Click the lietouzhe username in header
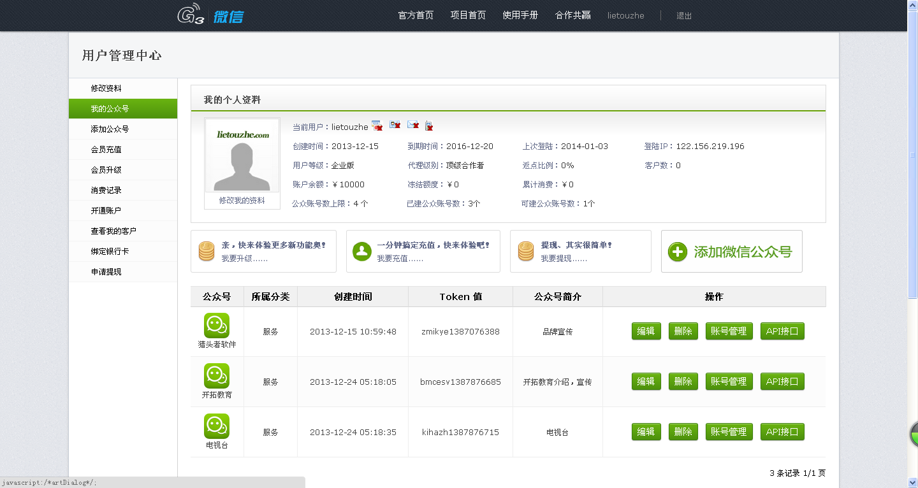The height and width of the screenshot is (488, 918). click(x=626, y=15)
